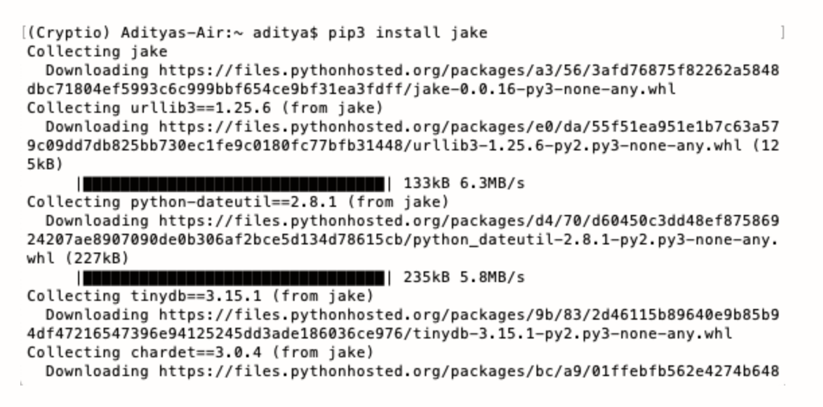
Task: Click the urllib3 download progress bar
Action: click(x=235, y=183)
